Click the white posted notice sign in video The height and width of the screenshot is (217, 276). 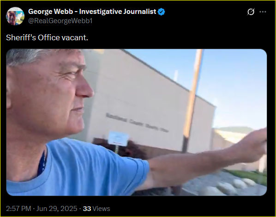point(118,138)
